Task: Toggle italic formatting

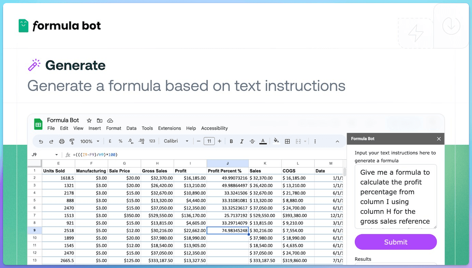Action: pyautogui.click(x=242, y=141)
